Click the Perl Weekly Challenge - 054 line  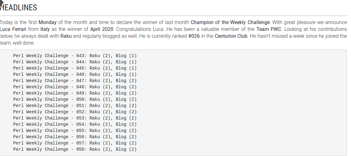(75, 124)
